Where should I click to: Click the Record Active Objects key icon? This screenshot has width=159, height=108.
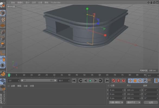[114, 81]
